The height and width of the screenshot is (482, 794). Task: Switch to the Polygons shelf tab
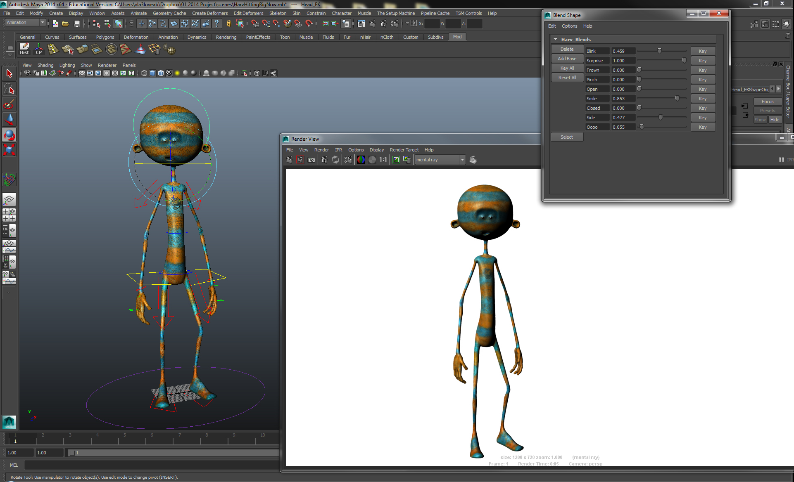point(105,37)
